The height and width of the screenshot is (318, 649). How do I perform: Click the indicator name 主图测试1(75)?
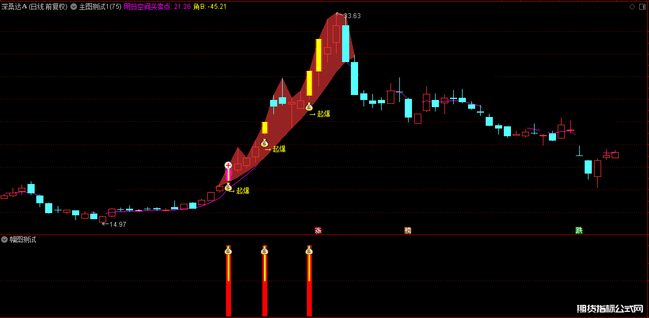[100, 7]
